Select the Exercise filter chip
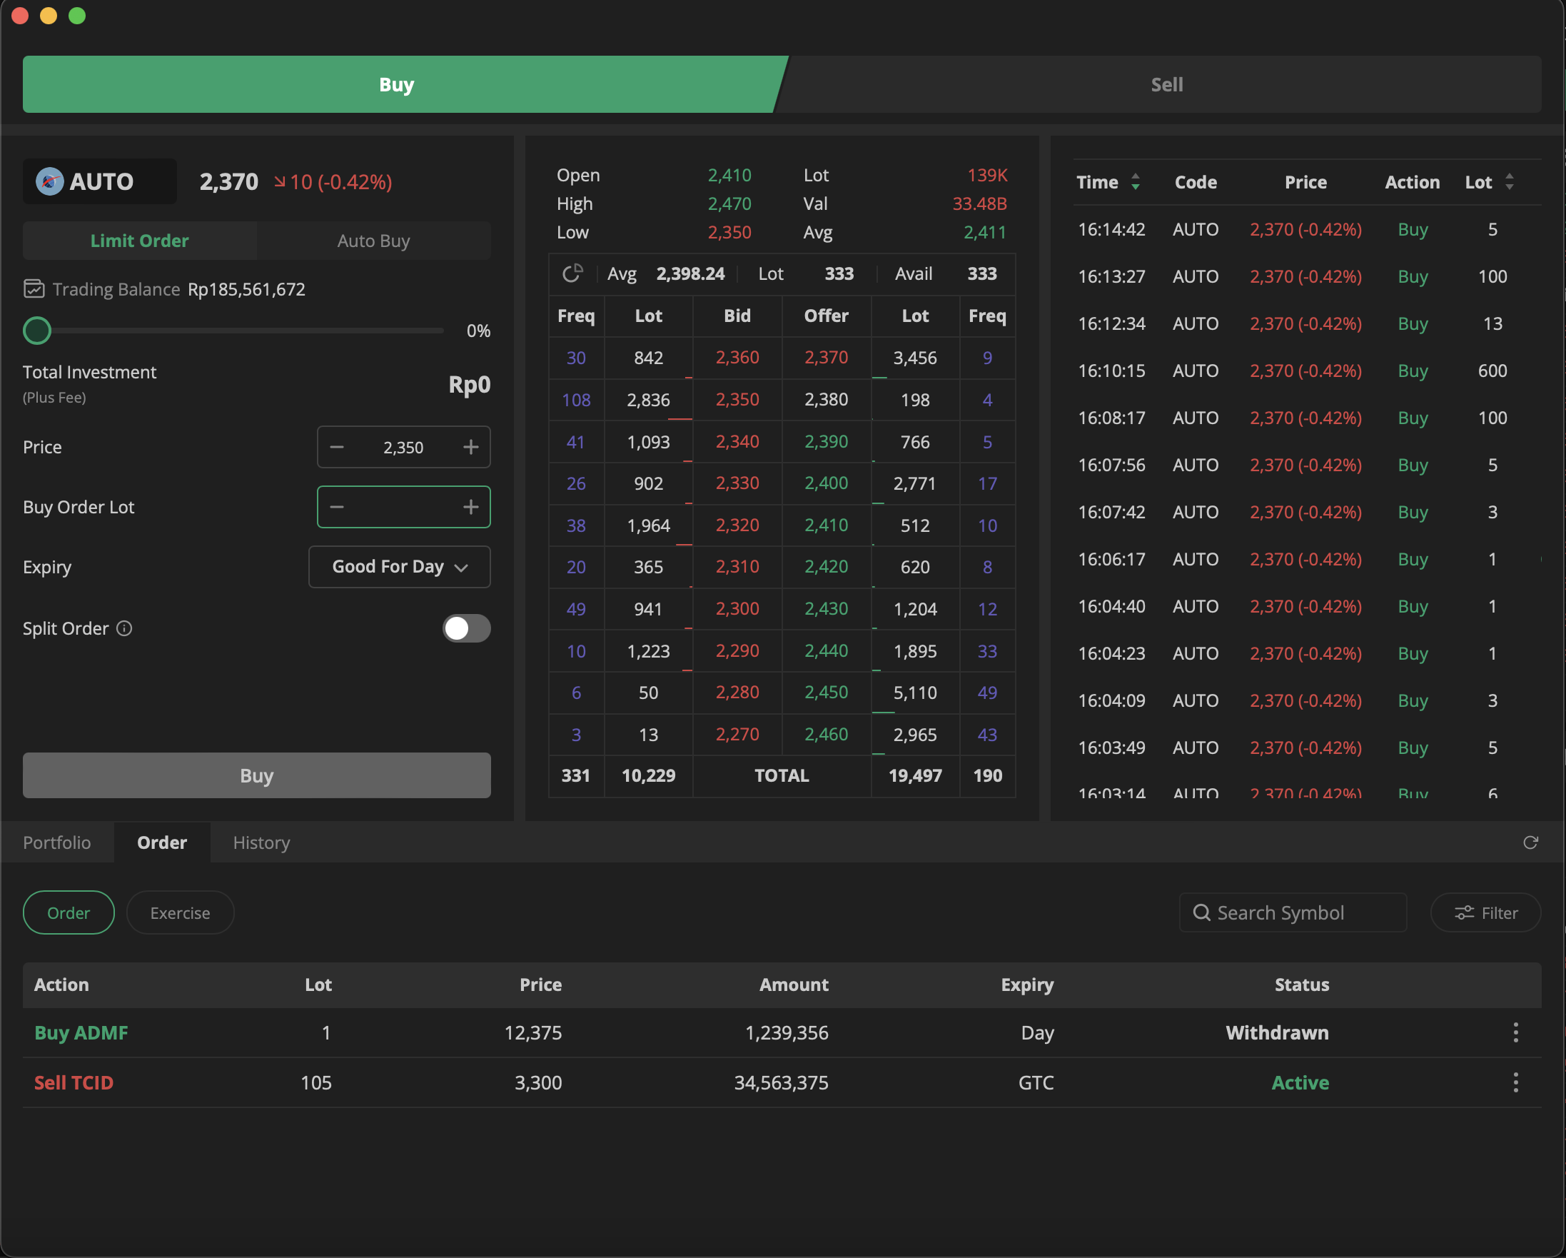This screenshot has width=1566, height=1258. click(x=179, y=912)
